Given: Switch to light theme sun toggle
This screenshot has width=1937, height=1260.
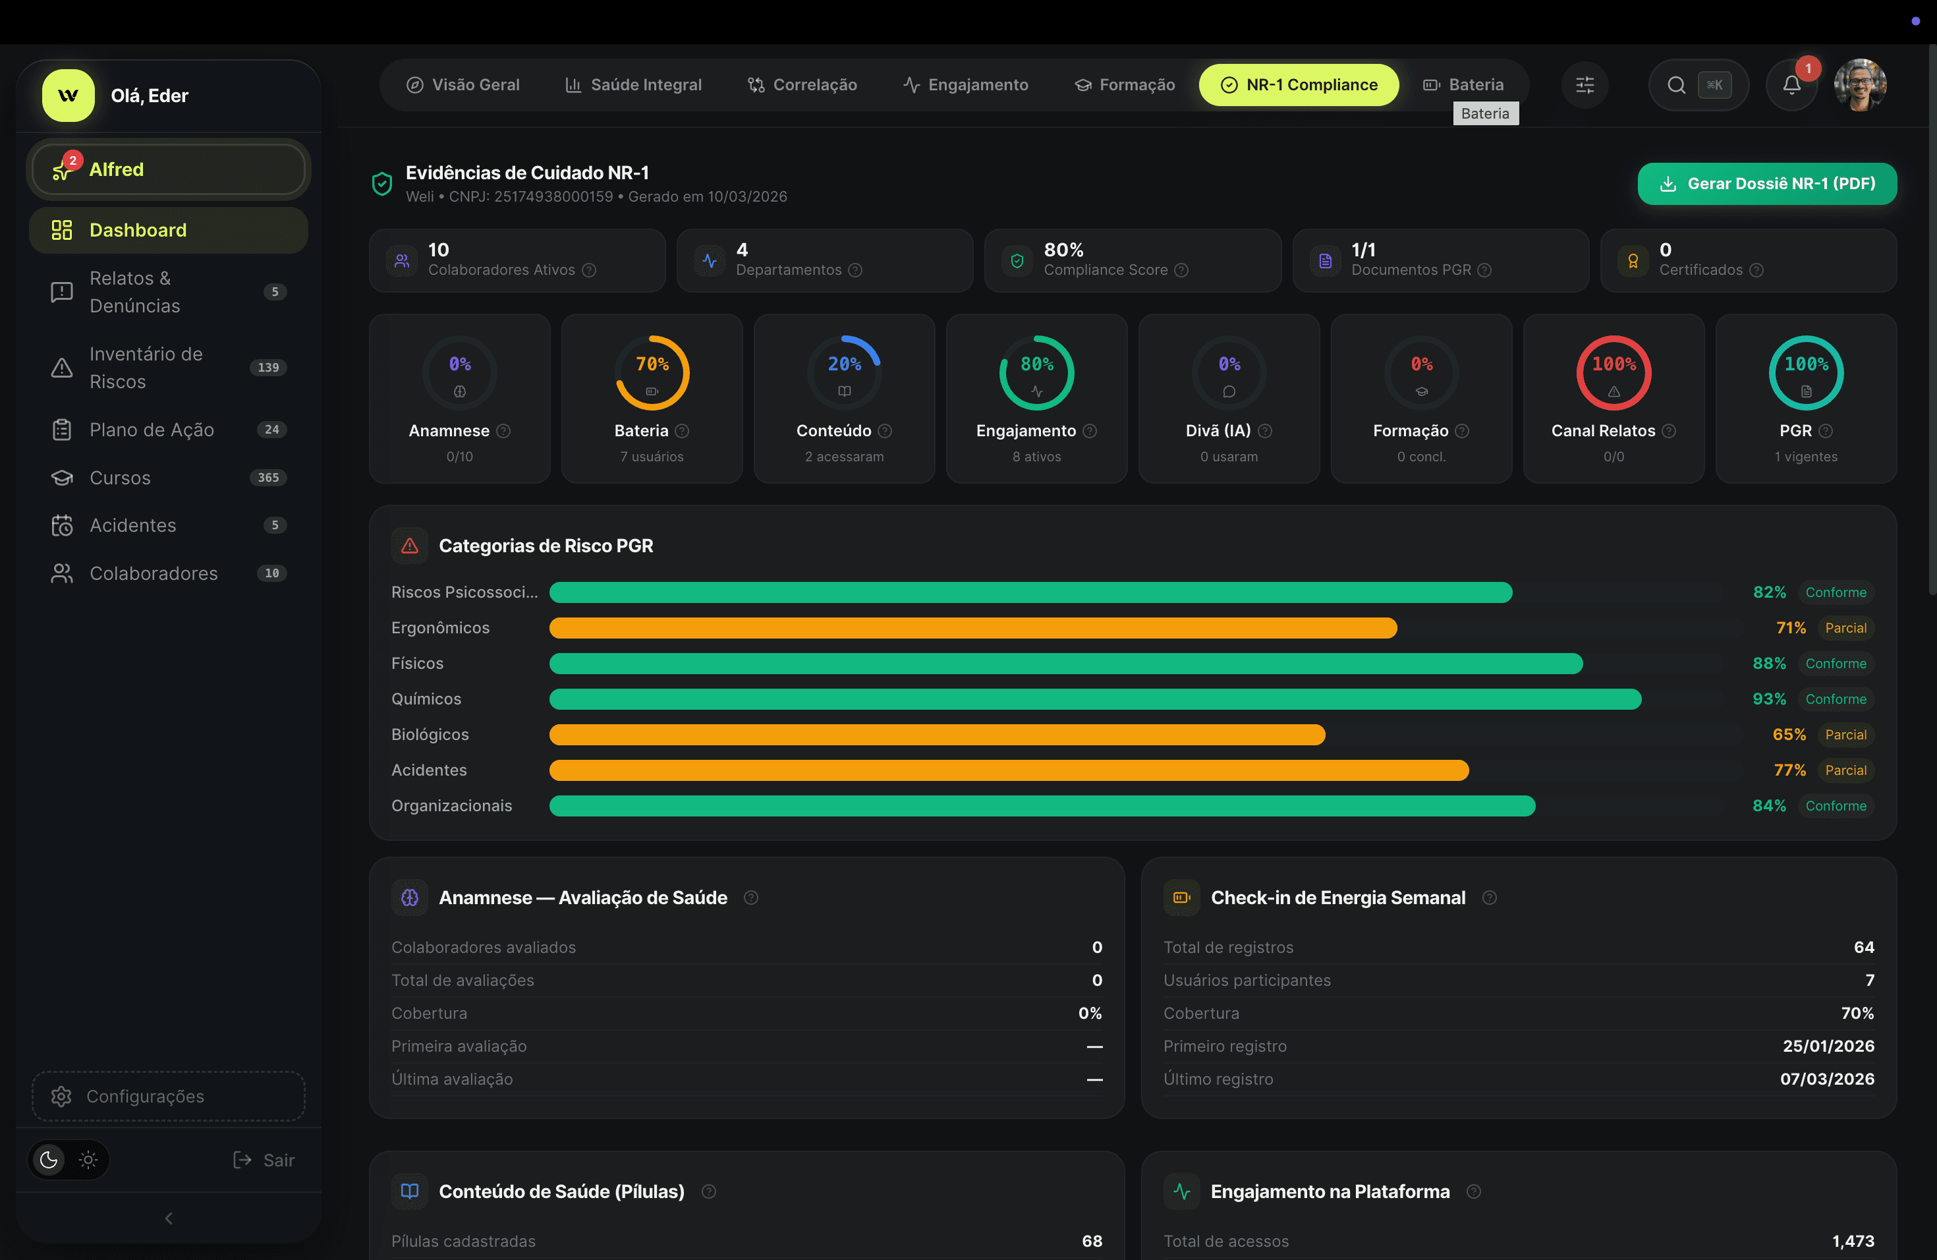Looking at the screenshot, I should tap(88, 1159).
